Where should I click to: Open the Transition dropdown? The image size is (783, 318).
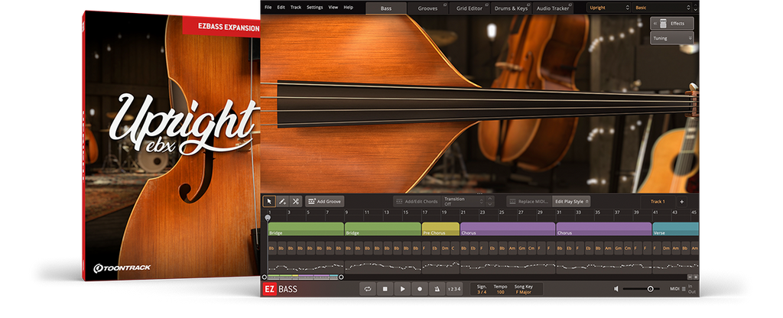coord(463,201)
